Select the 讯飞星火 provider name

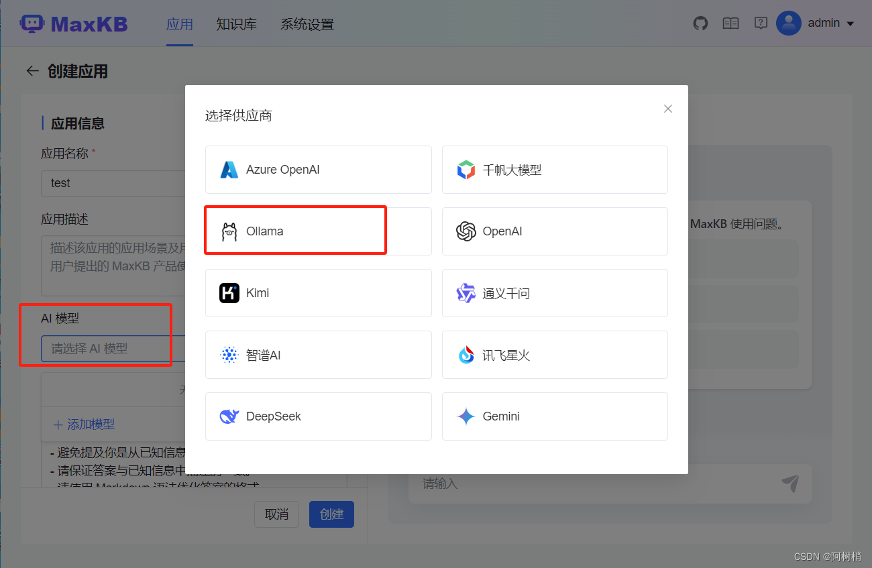pos(506,355)
